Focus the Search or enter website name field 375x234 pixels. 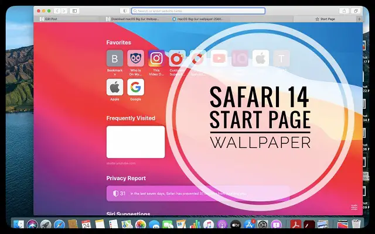click(x=198, y=11)
